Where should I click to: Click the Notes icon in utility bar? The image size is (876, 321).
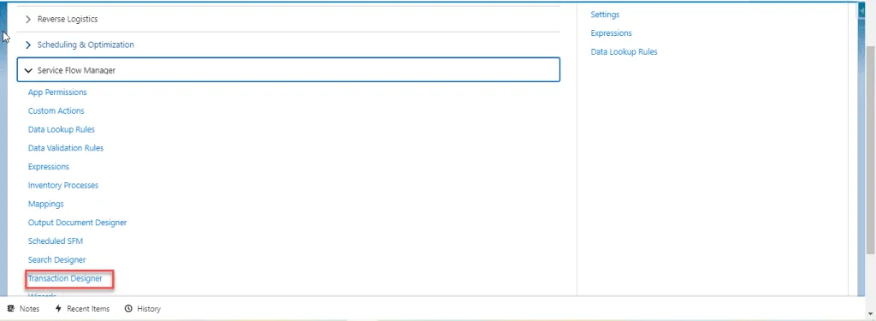click(x=10, y=309)
